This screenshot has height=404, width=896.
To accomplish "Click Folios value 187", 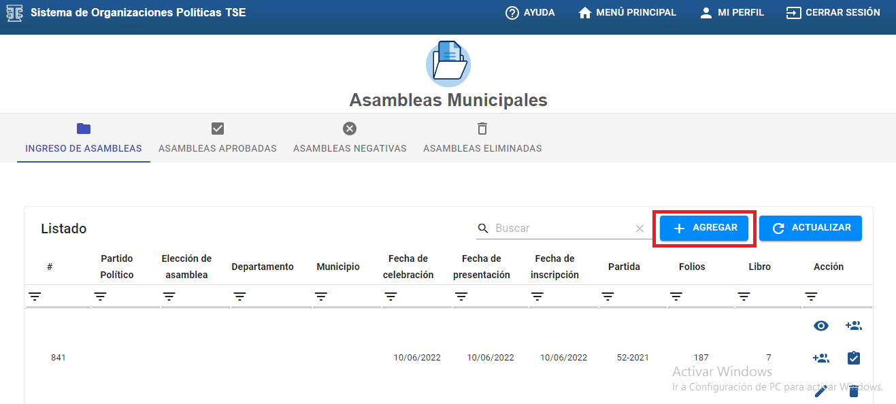I will click(701, 358).
